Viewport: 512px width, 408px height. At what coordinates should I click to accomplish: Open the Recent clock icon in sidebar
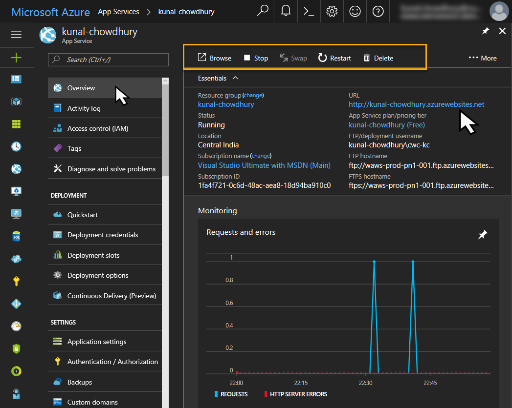[x=16, y=146]
